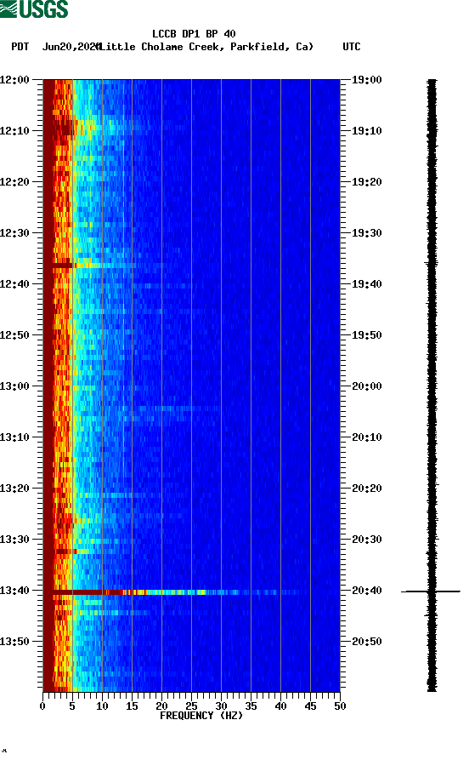Select the title text 'LCCB DP1 BP 40'

194,34
